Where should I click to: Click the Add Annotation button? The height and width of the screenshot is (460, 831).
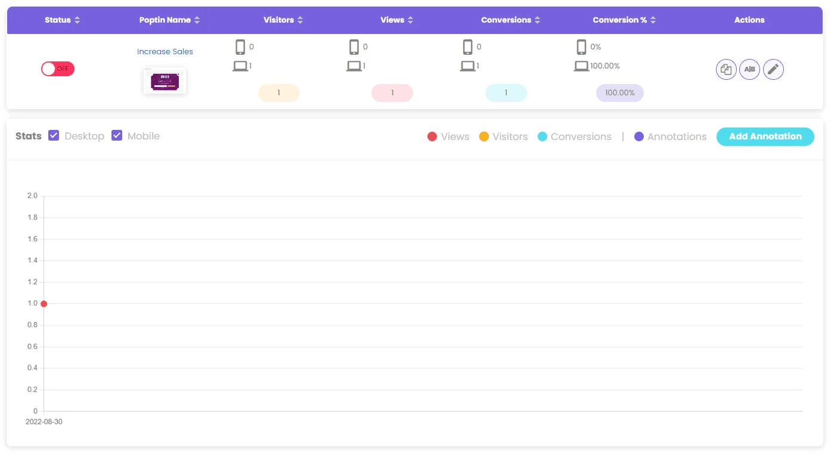765,136
